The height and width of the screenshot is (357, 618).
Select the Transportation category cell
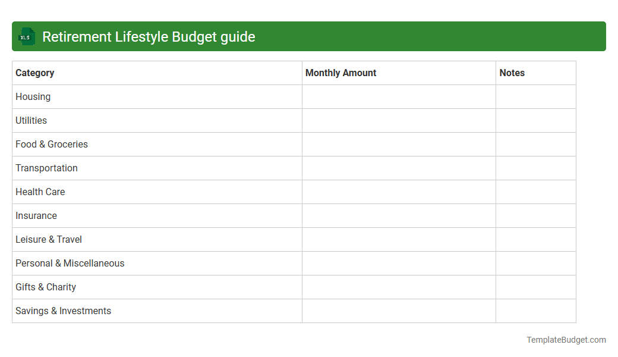(46, 168)
